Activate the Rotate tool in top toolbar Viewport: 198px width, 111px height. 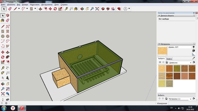click(x=55, y=9)
